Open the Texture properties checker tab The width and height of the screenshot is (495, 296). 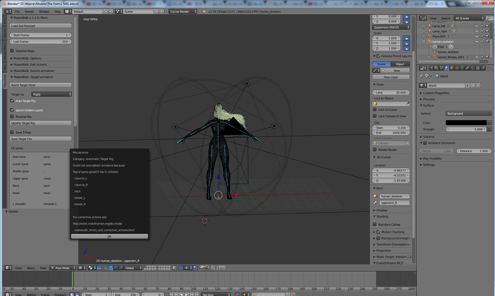tap(478, 68)
